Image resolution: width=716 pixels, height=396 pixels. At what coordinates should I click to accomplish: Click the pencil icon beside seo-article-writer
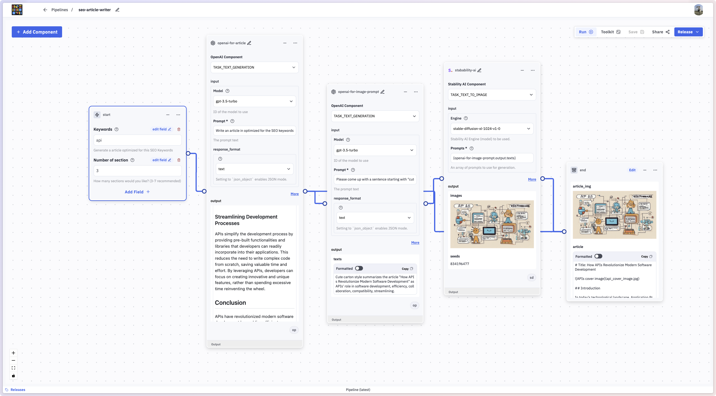pyautogui.click(x=117, y=10)
